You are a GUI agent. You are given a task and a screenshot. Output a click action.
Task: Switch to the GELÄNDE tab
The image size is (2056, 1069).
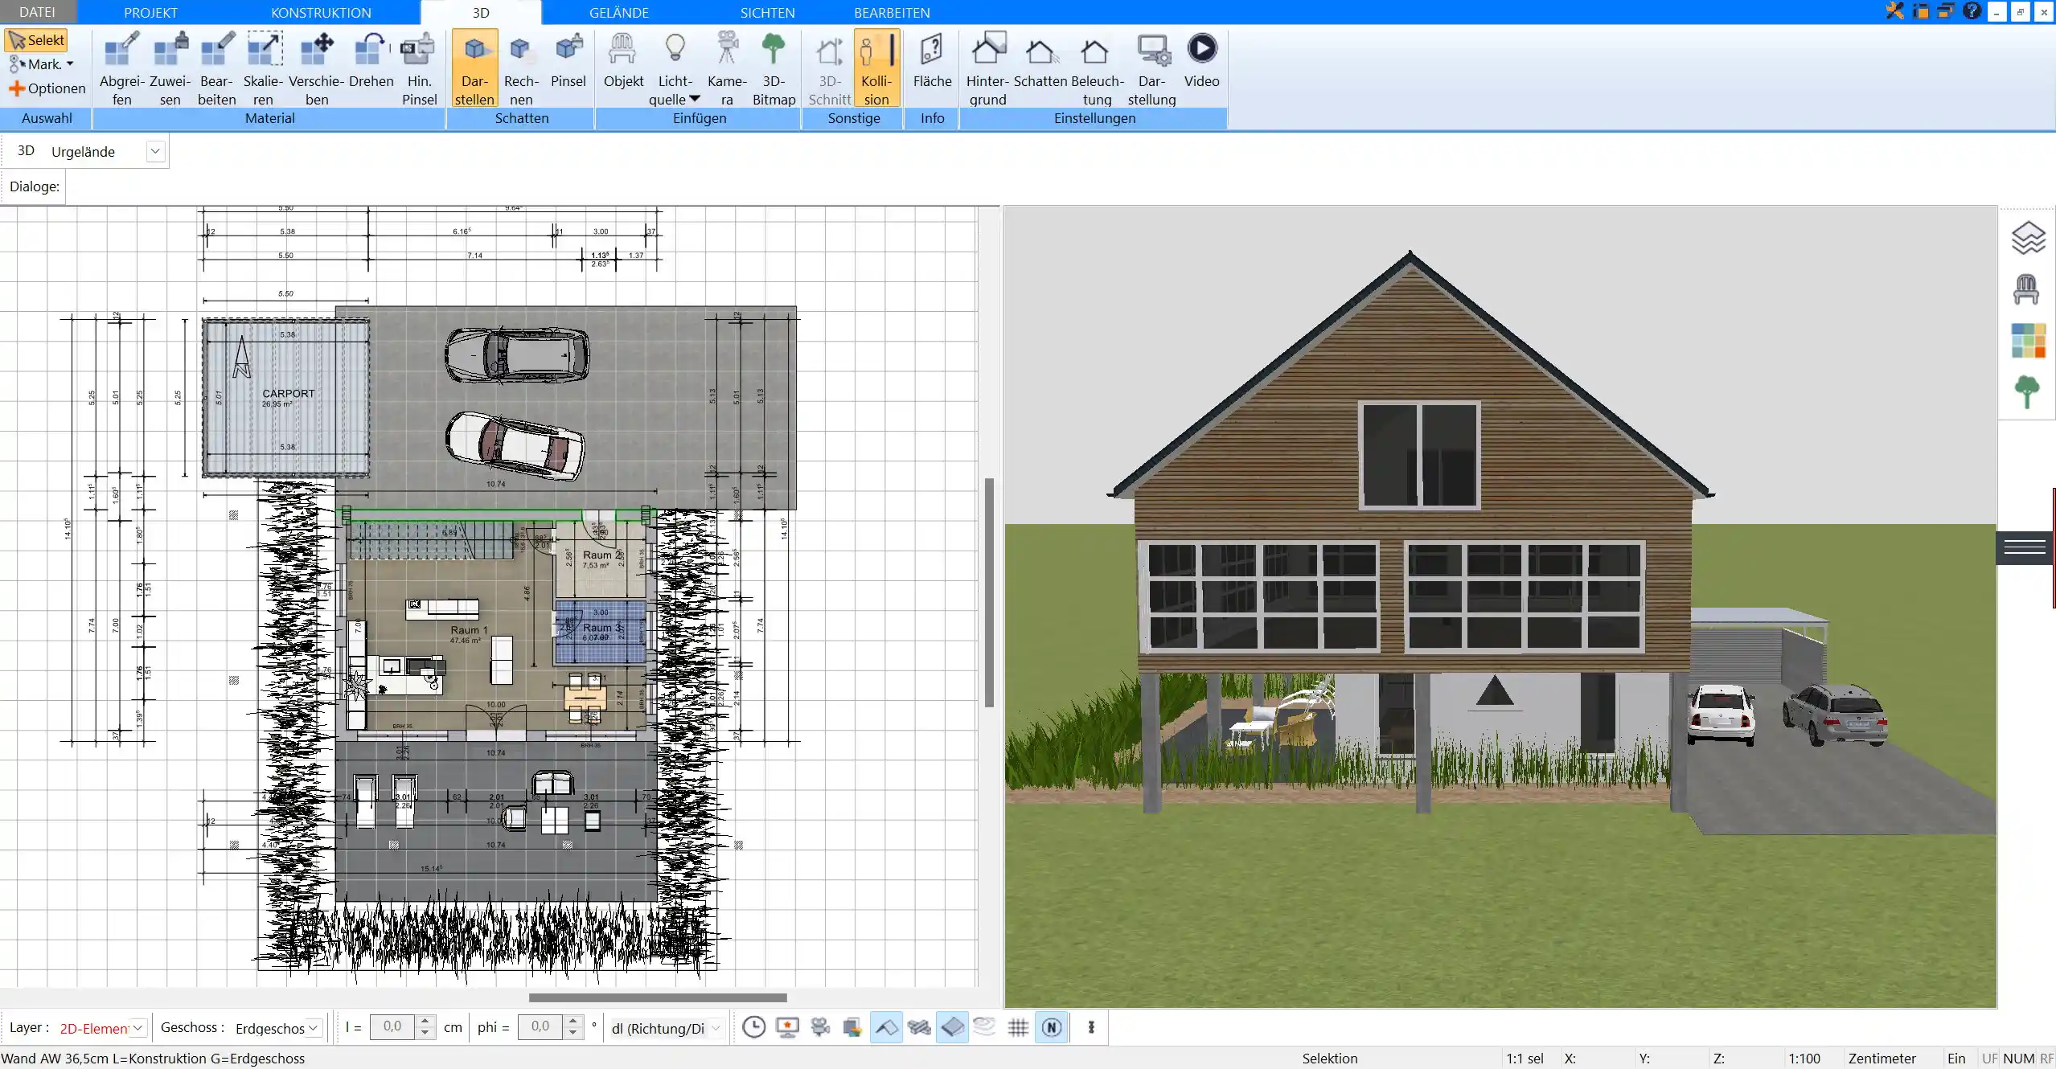(x=618, y=12)
